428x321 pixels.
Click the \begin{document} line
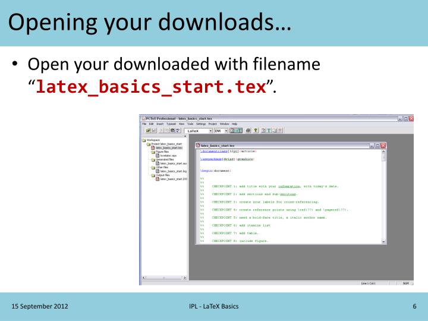[216, 171]
